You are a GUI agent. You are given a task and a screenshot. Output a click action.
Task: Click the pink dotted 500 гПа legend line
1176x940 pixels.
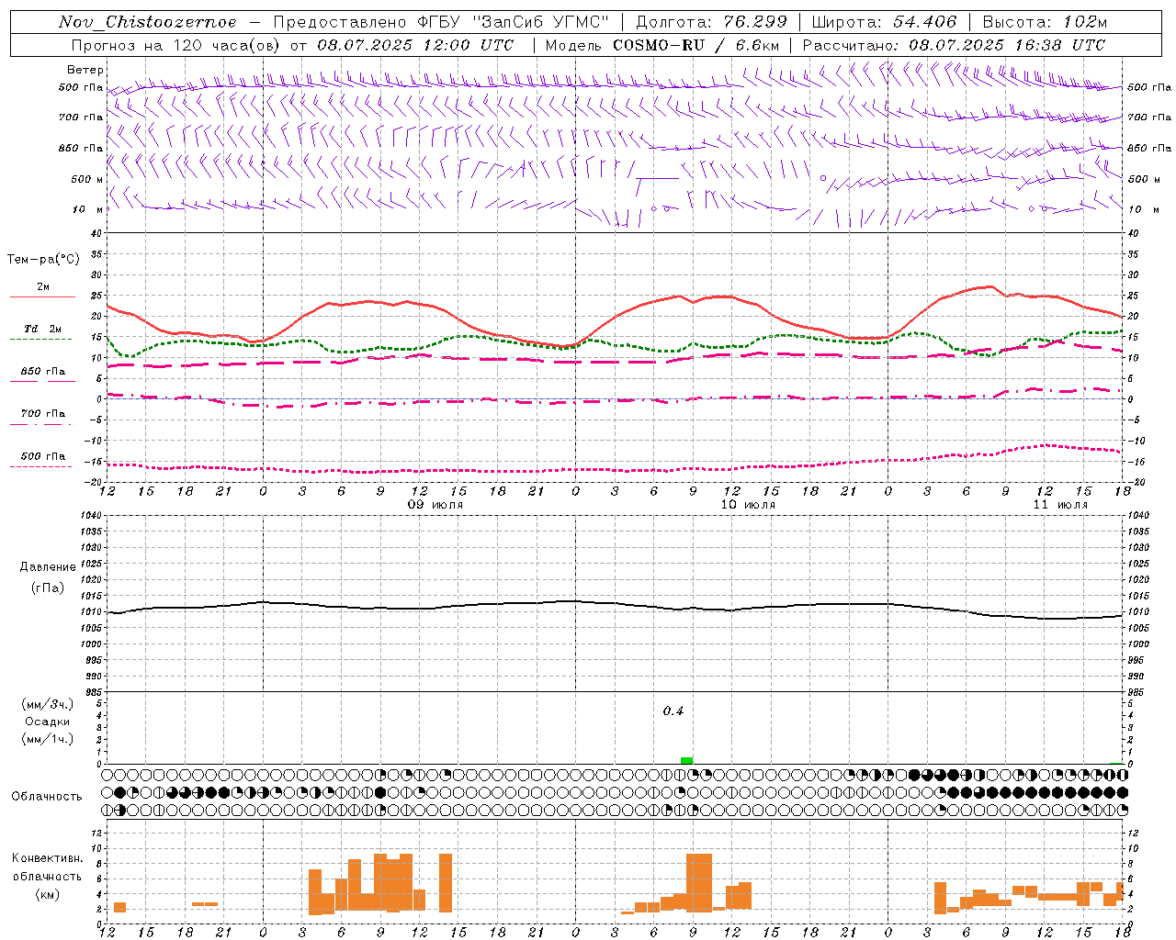(x=40, y=466)
